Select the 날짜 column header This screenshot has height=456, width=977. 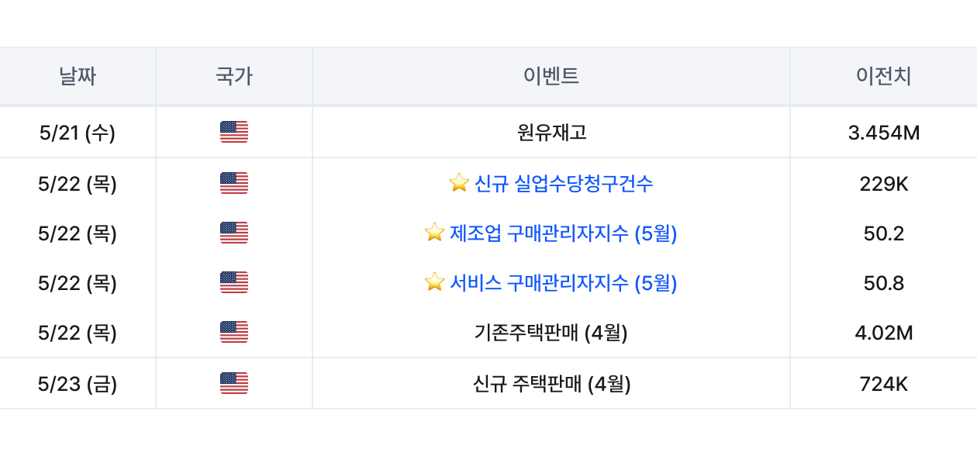[78, 76]
